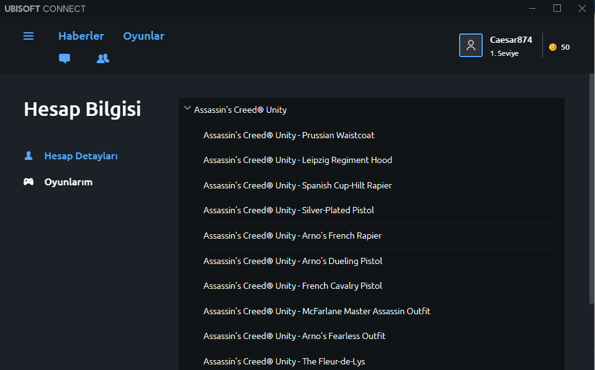This screenshot has height=370, width=595.
Task: Select the Assassin's Creed® Unity header row
Action: click(x=372, y=110)
